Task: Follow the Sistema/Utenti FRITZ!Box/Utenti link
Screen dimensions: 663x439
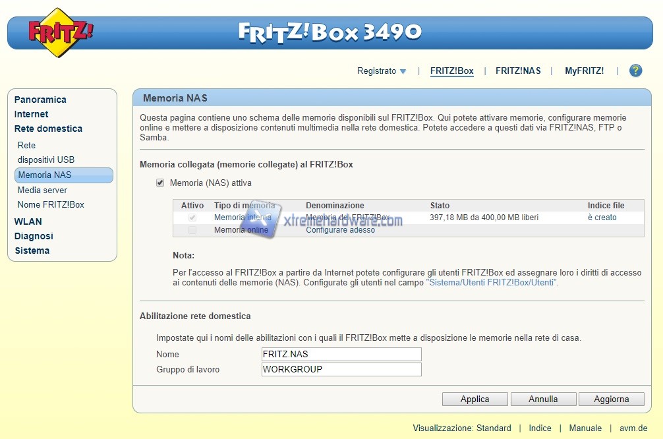Action: (492, 283)
